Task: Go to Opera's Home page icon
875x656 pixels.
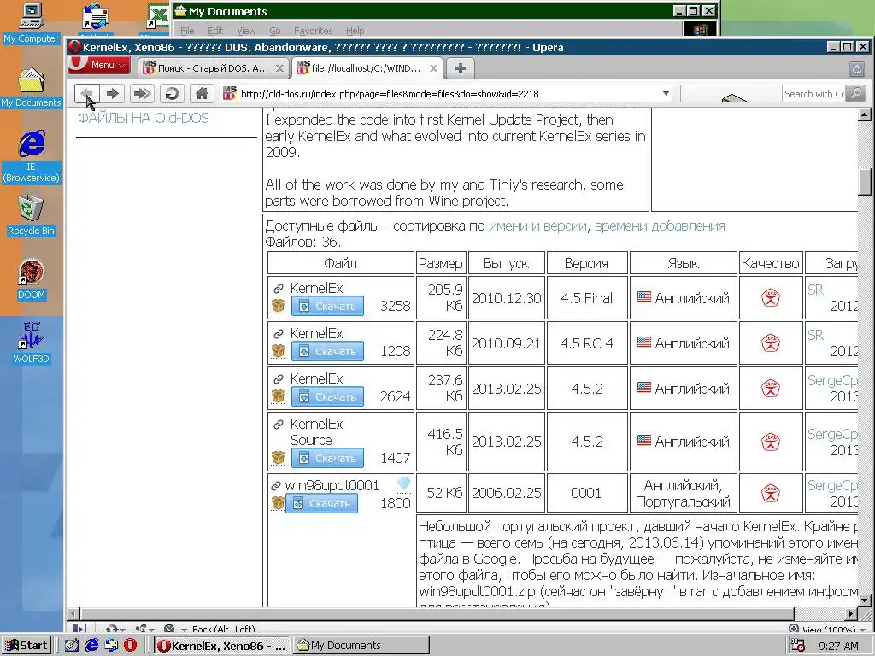Action: pyautogui.click(x=202, y=94)
